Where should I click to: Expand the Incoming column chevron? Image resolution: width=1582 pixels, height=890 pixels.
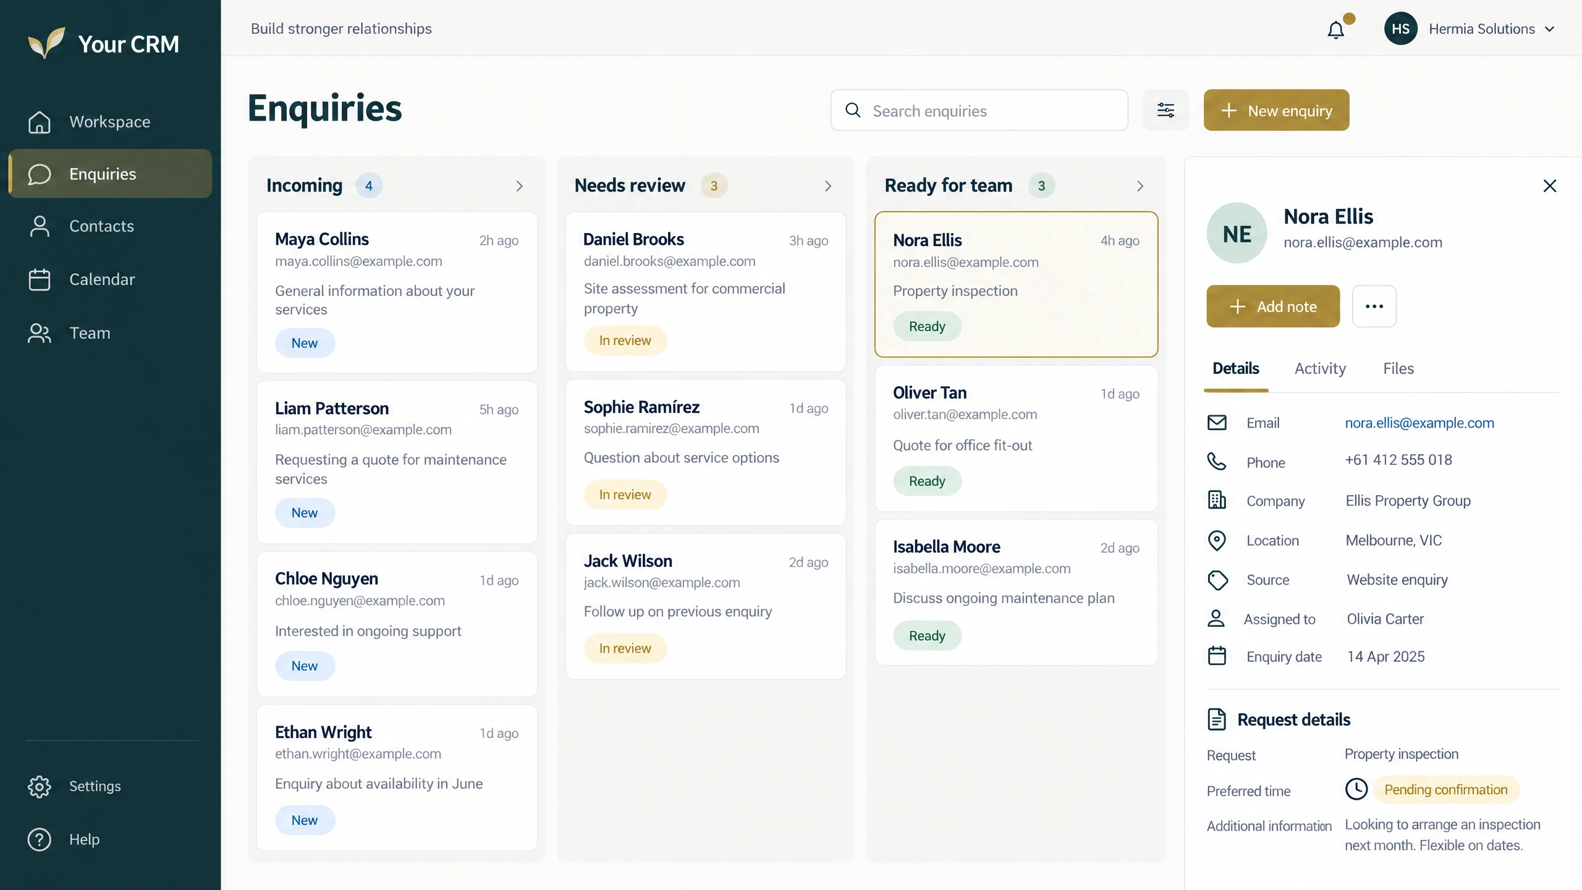click(x=519, y=186)
